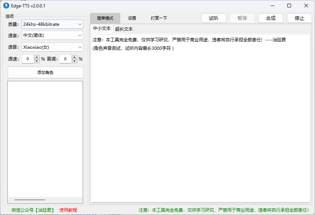The height and width of the screenshot is (215, 315).
Task: Open the 设置 settings tab
Action: pos(132,18)
